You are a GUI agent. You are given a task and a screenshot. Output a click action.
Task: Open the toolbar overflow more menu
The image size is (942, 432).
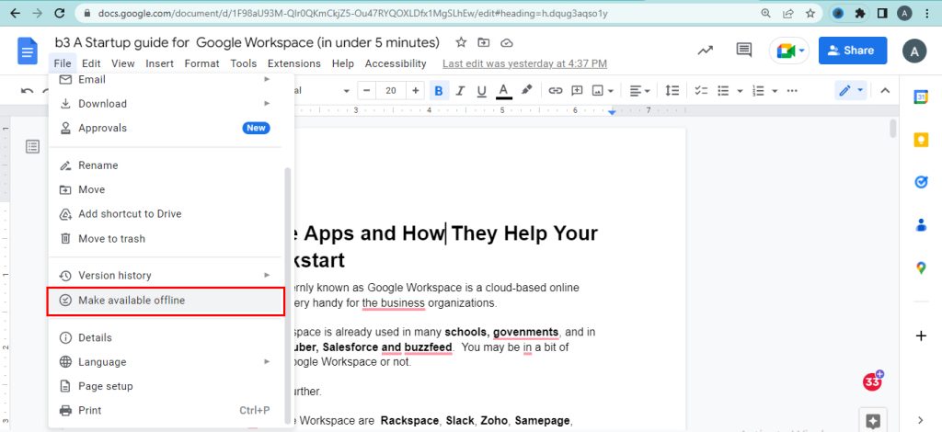792,91
